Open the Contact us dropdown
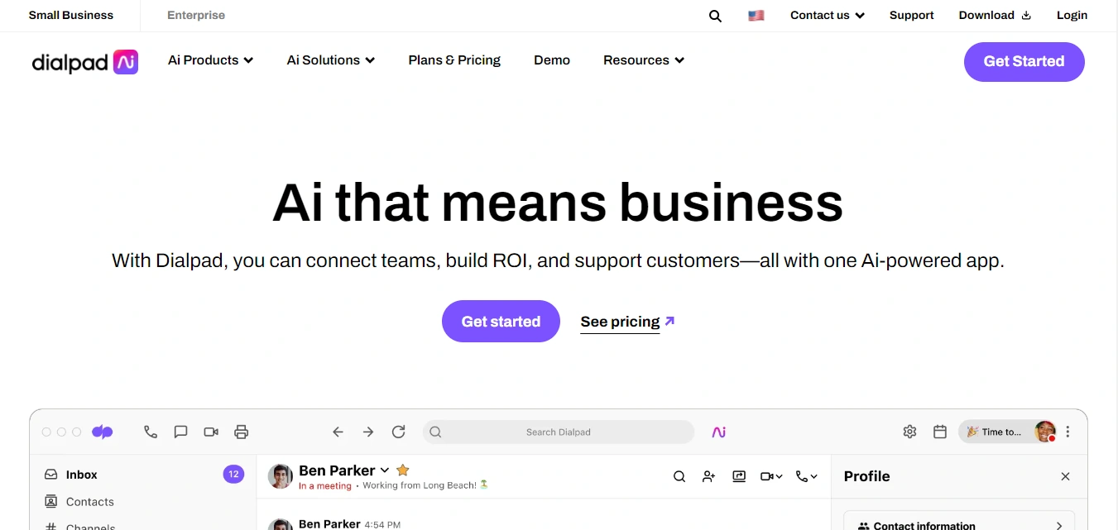Viewport: 1118px width, 530px height. click(827, 16)
